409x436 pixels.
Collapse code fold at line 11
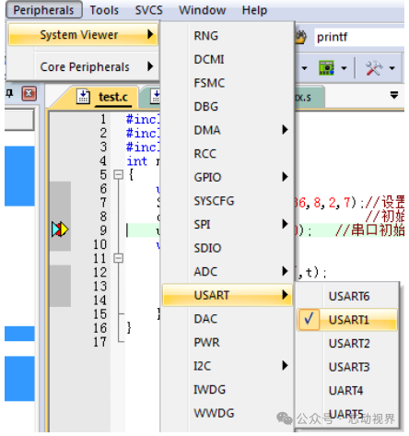click(118, 258)
